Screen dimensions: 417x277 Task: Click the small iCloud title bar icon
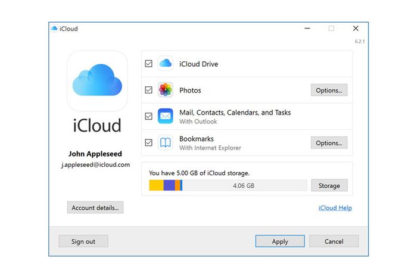pyautogui.click(x=55, y=29)
